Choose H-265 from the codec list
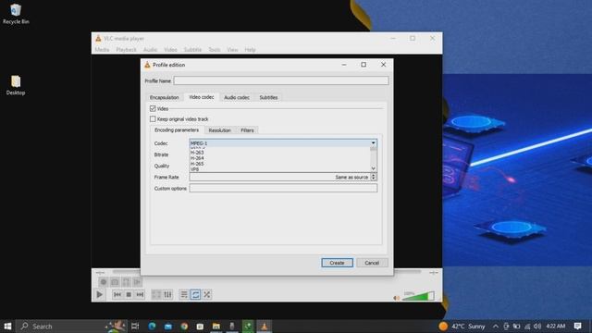 click(x=197, y=164)
